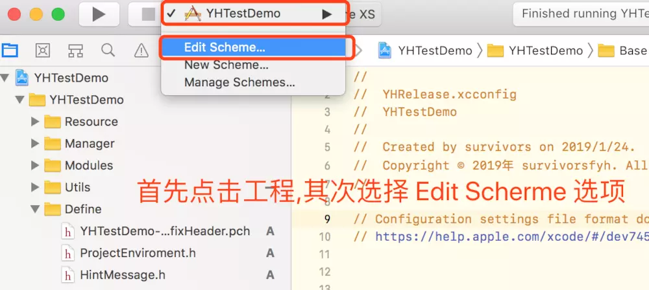Image resolution: width=649 pixels, height=290 pixels.
Task: Choose New Scheme… menu item
Action: pos(227,65)
